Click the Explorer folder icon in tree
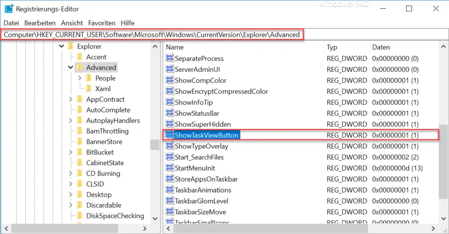This screenshot has width=449, height=234. (x=71, y=46)
